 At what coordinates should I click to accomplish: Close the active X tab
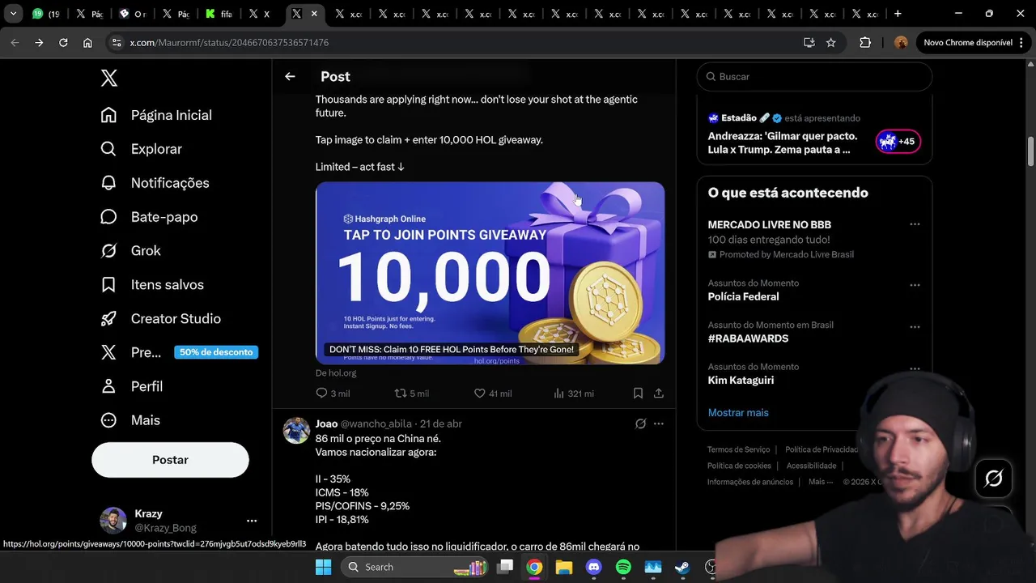point(314,14)
